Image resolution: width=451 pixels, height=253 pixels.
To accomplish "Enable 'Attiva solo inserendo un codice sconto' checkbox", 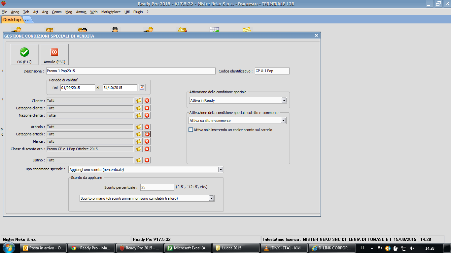I will pyautogui.click(x=191, y=130).
